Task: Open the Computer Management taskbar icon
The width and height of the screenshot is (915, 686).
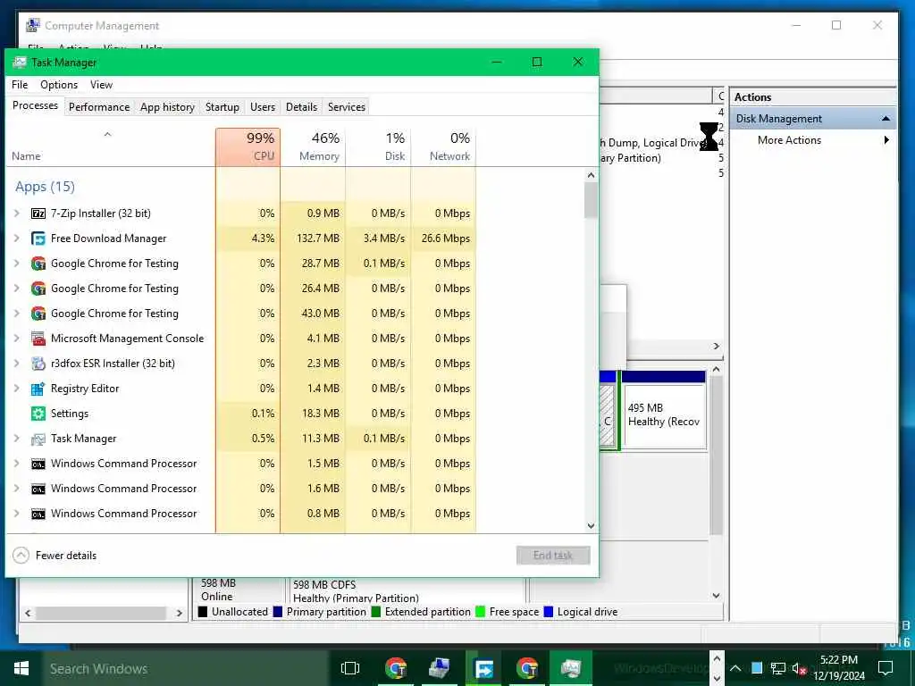Action: tap(439, 668)
